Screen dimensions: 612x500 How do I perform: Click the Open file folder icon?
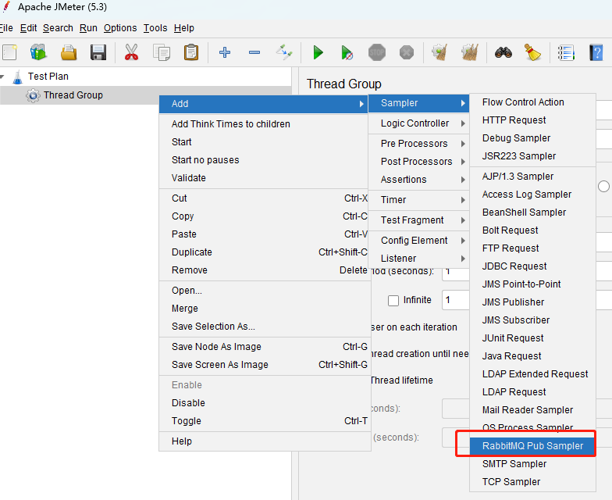pyautogui.click(x=69, y=52)
